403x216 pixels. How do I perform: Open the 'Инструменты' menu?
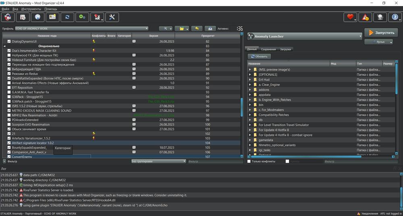(31, 8)
